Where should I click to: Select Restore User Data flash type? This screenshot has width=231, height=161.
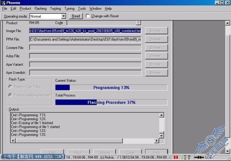click(x=10, y=87)
